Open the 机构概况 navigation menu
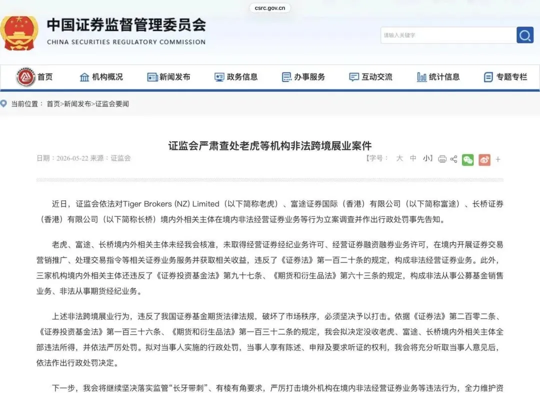This screenshot has height=393, width=540. (x=101, y=77)
